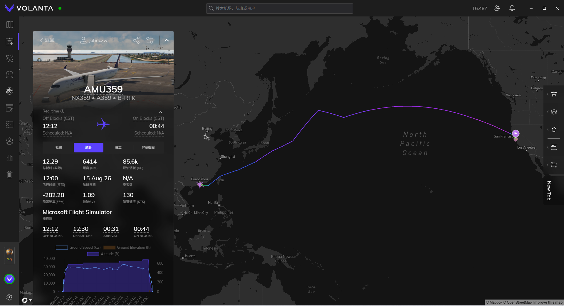Image resolution: width=564 pixels, height=306 pixels.
Task: Open the weather cloud icon
Action: click(x=554, y=130)
